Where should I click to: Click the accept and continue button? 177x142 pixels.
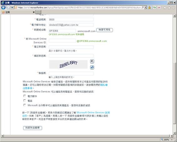[33, 128]
